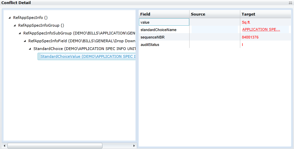Select the value field row
The image size is (294, 149).
click(x=164, y=22)
